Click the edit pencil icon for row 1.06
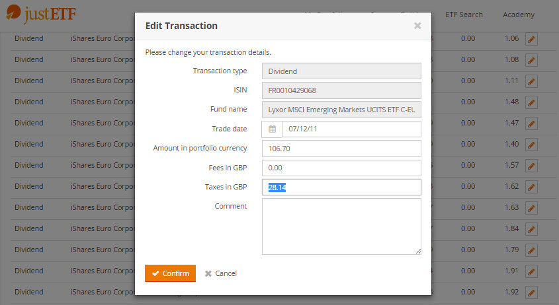559x305 pixels. 531,39
